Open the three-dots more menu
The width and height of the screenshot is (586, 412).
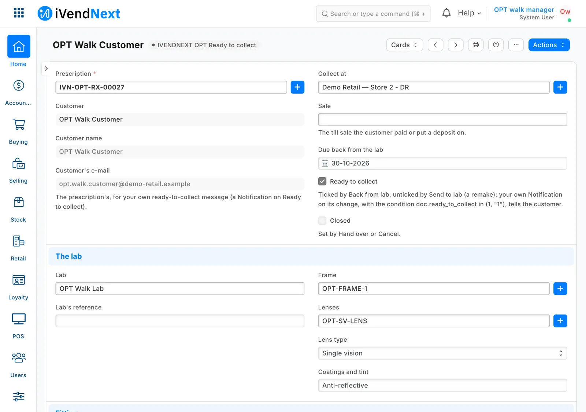pos(516,45)
